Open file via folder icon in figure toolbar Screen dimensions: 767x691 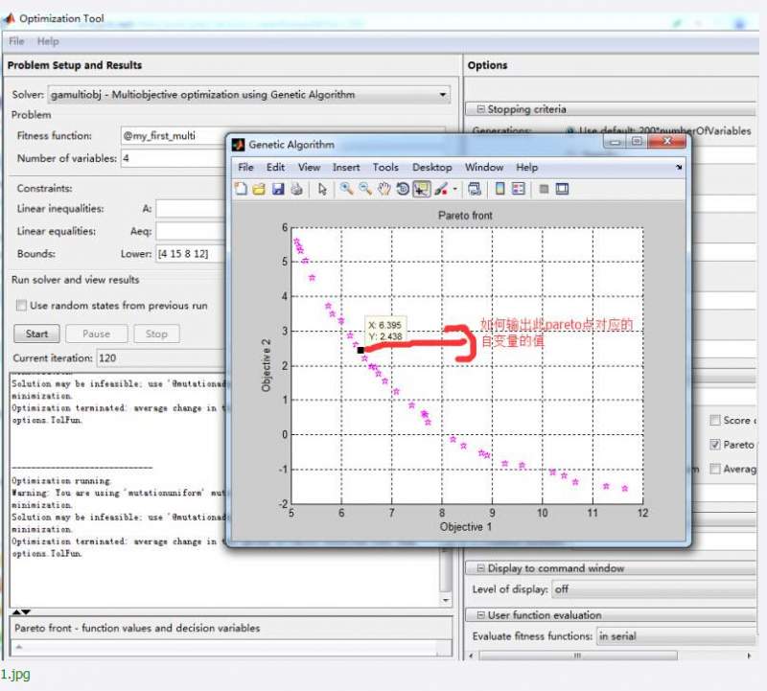(x=259, y=189)
